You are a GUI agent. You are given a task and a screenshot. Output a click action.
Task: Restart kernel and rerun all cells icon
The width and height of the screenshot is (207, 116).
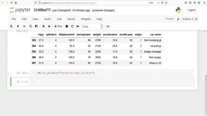tap(78, 26)
